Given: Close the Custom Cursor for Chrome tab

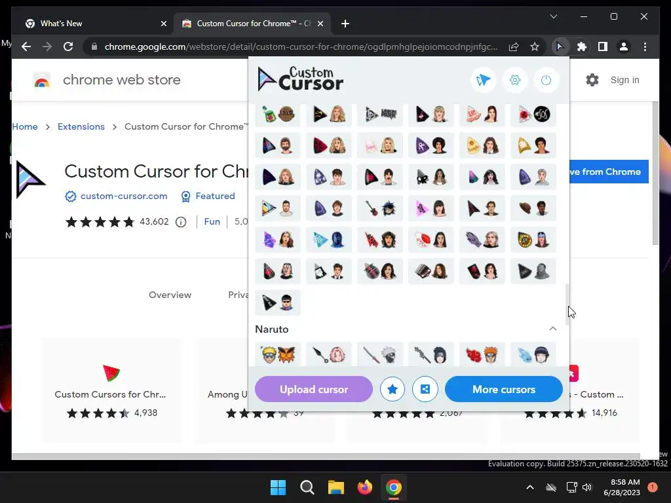Looking at the screenshot, I should (x=320, y=24).
